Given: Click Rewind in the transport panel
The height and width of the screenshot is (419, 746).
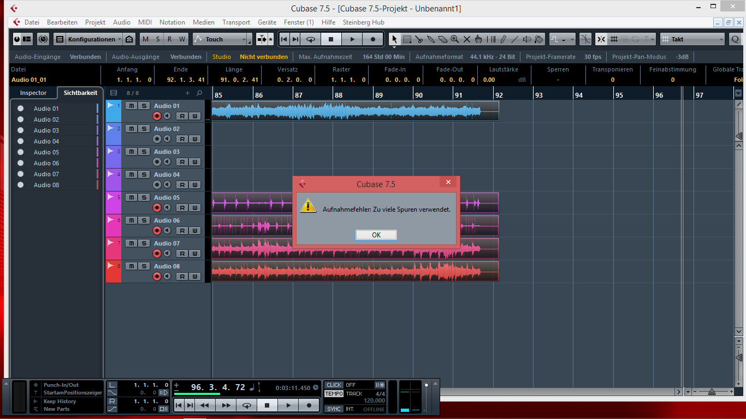Looking at the screenshot, I should [x=205, y=405].
